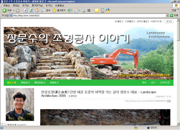Click the grey Edit toolbar icon
The image size is (180, 130).
tap(89, 10)
